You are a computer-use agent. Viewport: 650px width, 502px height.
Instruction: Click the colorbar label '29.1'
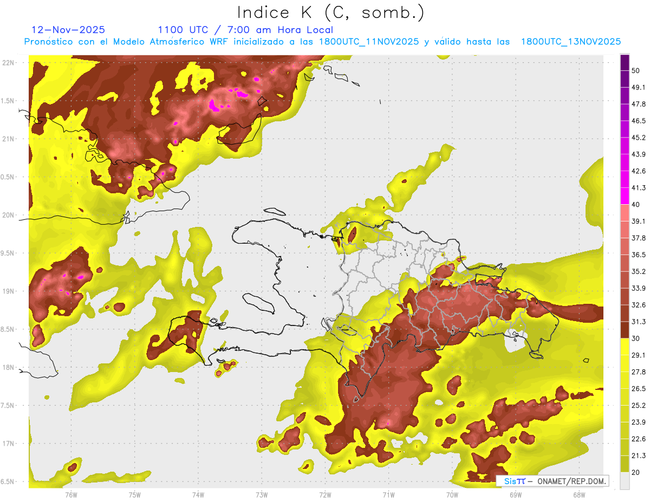click(639, 355)
